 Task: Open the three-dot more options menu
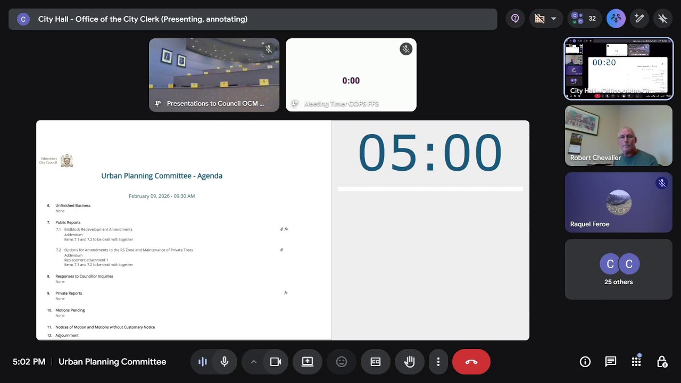click(x=438, y=362)
